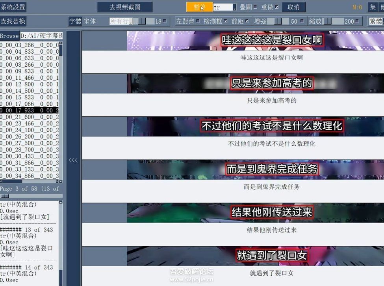Click the 字體 font button
Image resolution: width=384 pixels, height=286 pixels.
75,21
